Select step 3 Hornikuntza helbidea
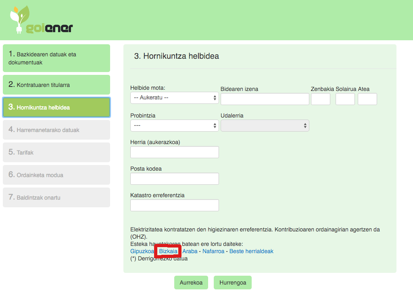 click(56, 107)
